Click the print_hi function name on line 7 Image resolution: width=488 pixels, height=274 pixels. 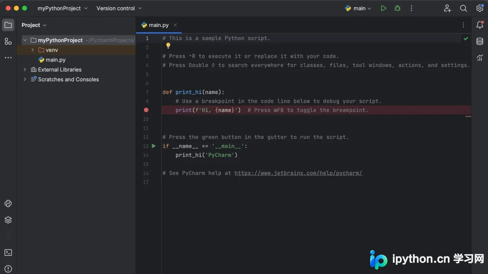[189, 92]
